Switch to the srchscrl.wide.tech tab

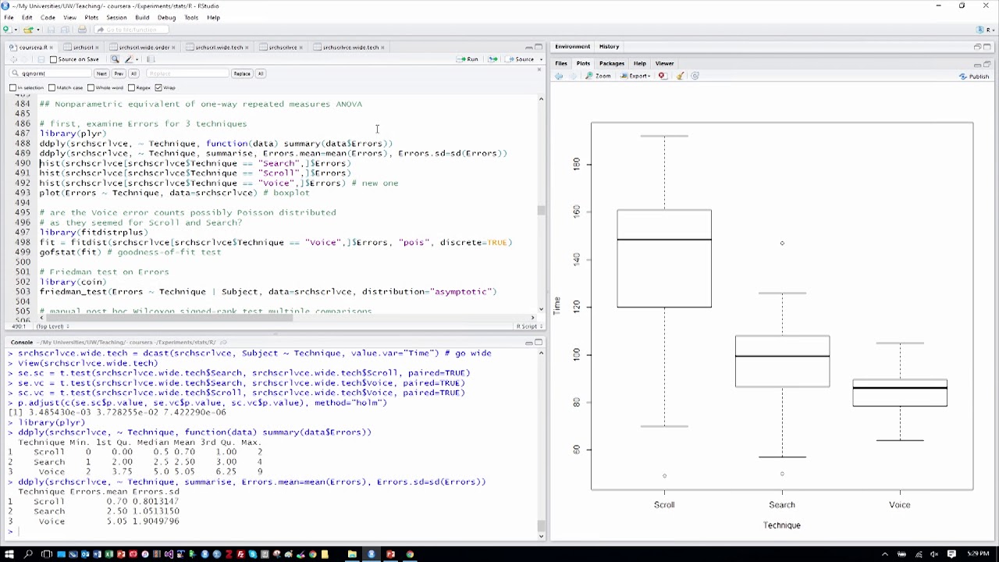219,47
